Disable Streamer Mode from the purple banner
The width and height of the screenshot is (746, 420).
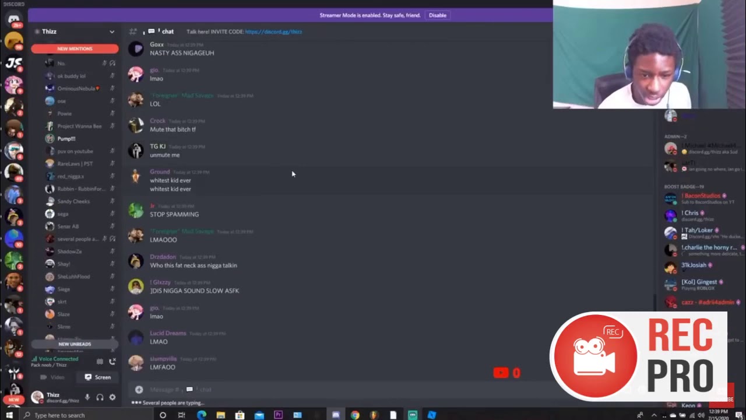click(x=438, y=15)
